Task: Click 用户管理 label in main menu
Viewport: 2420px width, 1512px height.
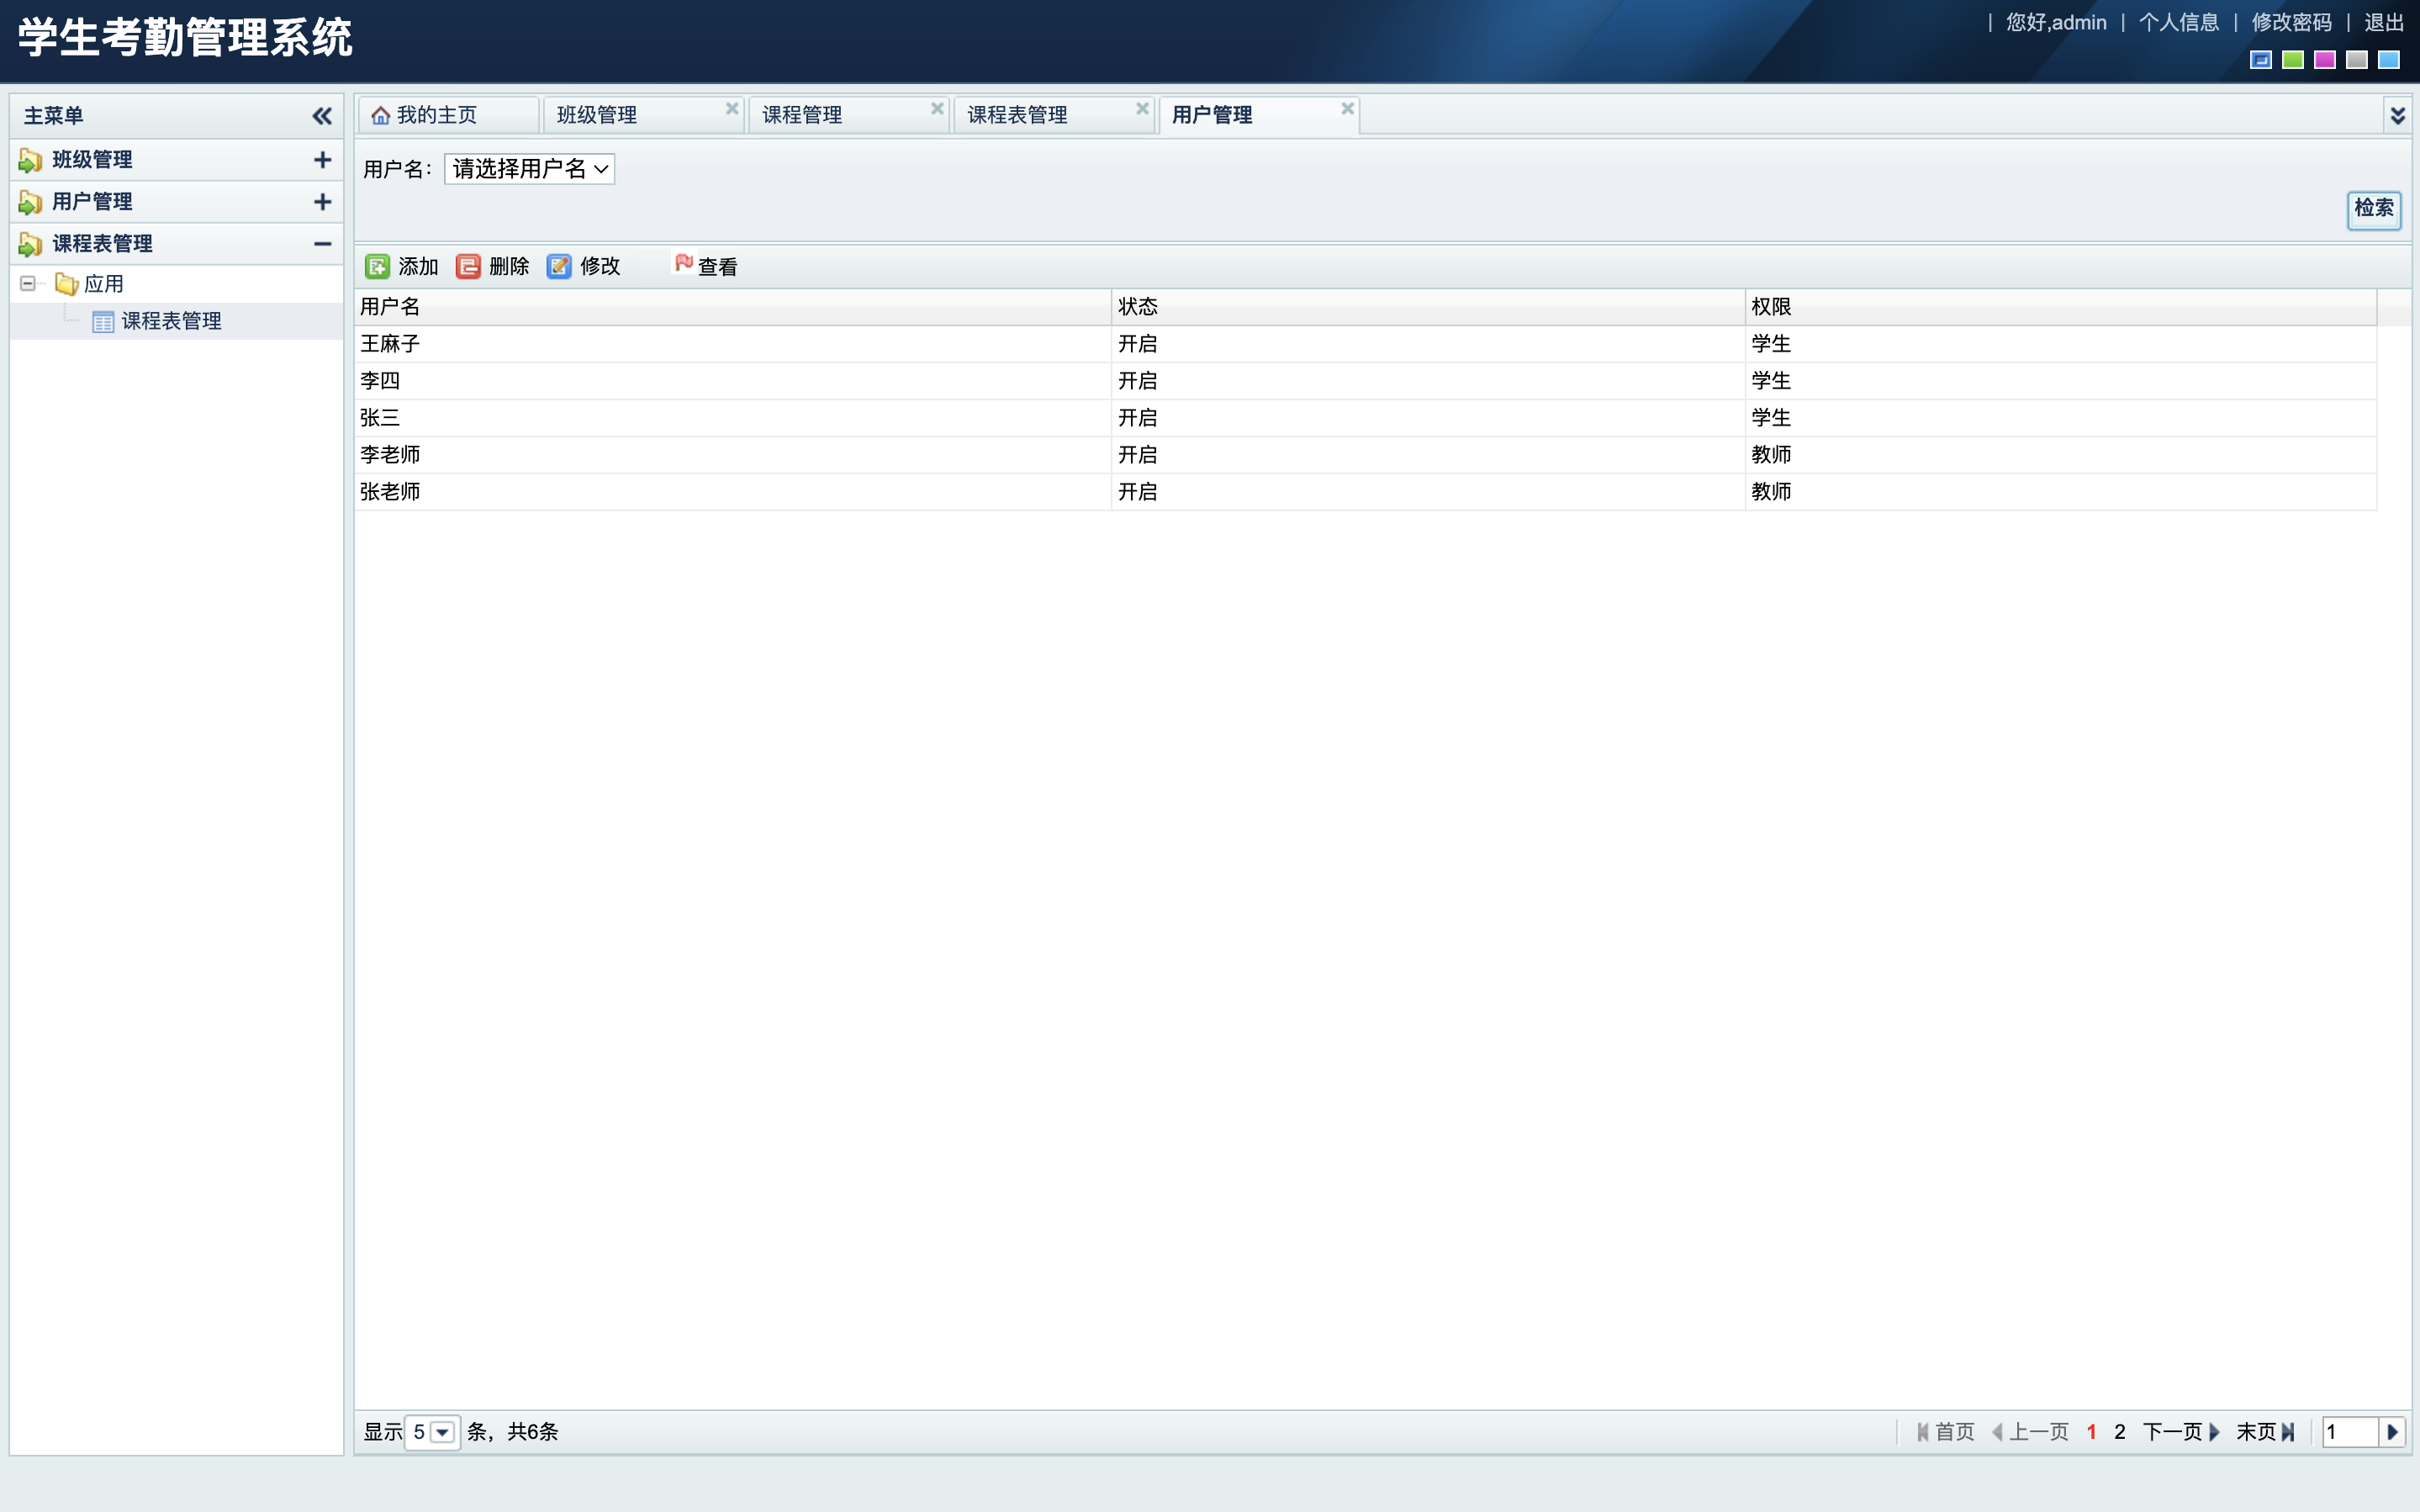Action: [x=92, y=202]
